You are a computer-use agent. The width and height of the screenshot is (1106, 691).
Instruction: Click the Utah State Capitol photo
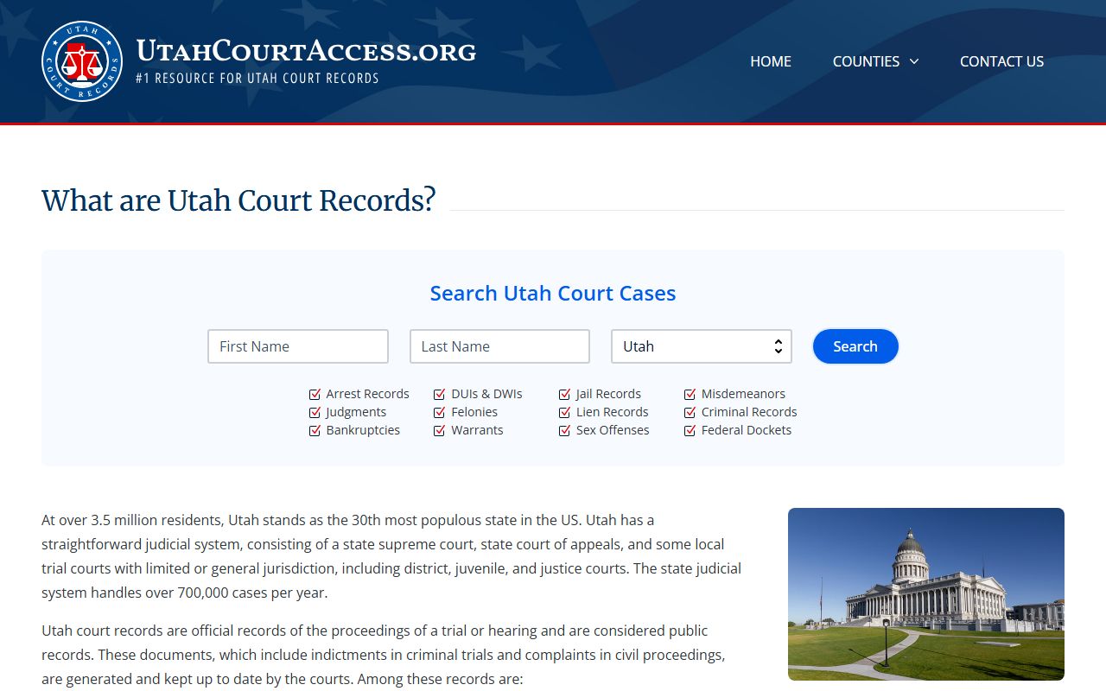tap(926, 594)
